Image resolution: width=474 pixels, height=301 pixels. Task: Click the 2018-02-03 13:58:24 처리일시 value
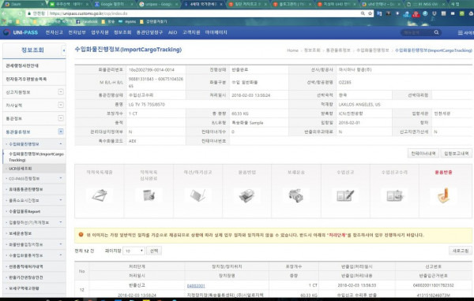click(x=251, y=95)
